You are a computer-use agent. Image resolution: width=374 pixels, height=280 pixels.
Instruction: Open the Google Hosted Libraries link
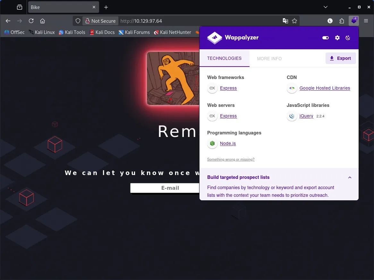(325, 88)
